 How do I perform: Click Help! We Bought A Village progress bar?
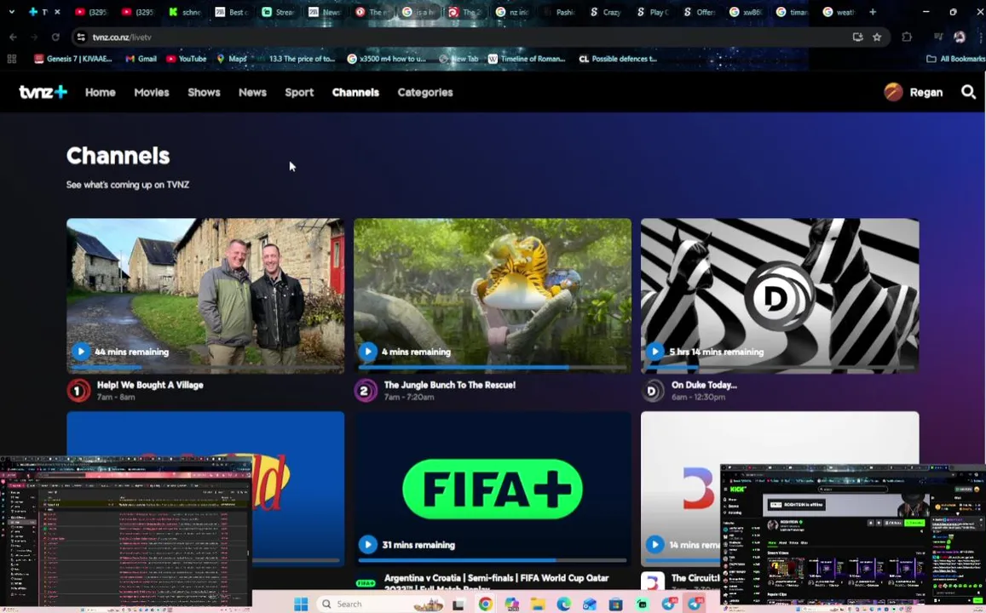pos(205,367)
